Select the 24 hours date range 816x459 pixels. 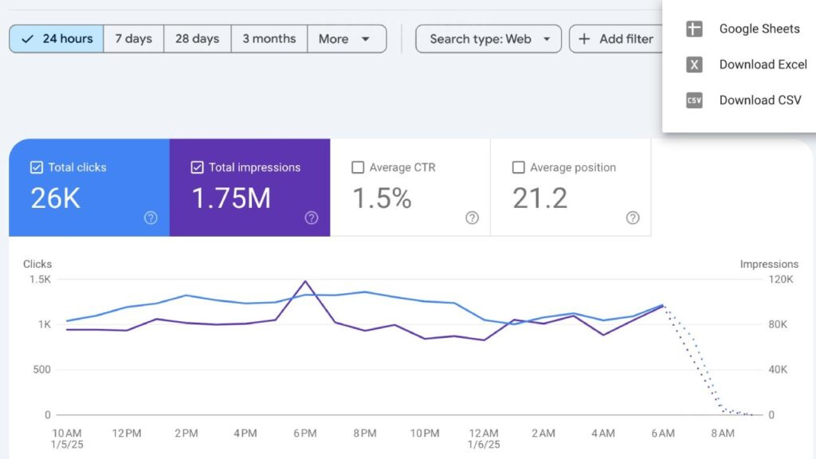[57, 39]
